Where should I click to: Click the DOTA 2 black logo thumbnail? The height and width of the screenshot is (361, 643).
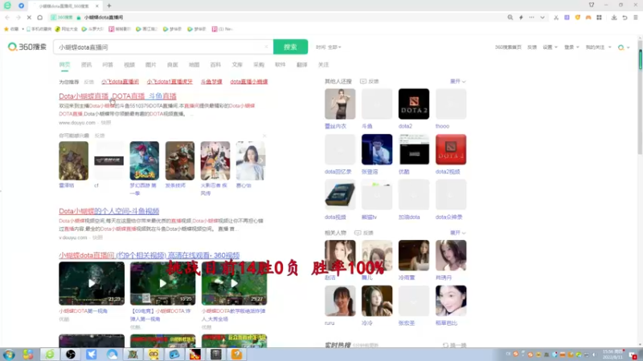tap(414, 104)
